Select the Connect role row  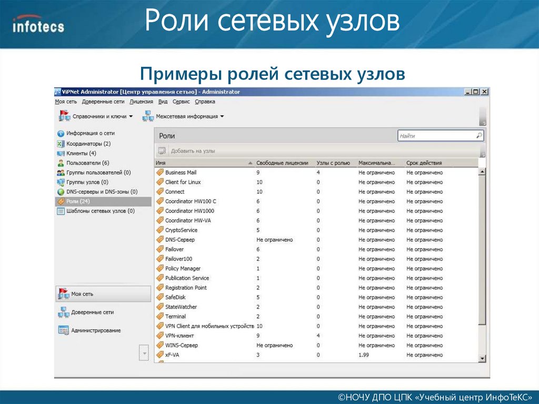316,192
